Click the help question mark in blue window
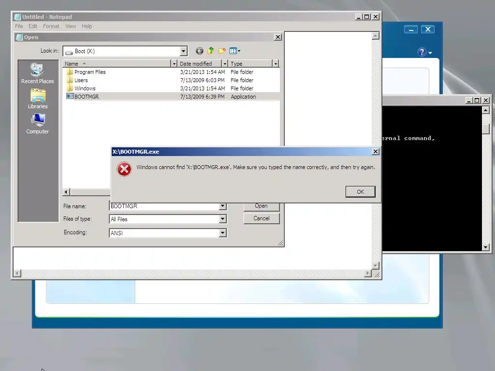Screen dimensions: 495x371 click(422, 52)
